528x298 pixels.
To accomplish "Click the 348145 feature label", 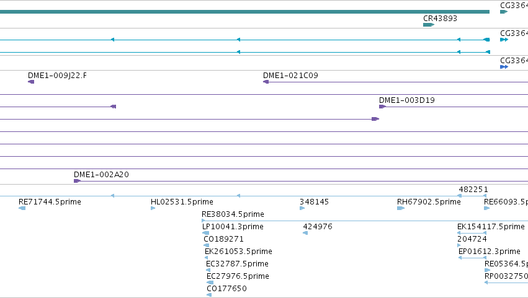I will 314,202.
